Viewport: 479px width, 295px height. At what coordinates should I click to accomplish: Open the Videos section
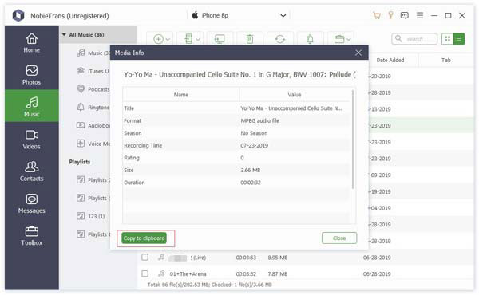(x=31, y=139)
